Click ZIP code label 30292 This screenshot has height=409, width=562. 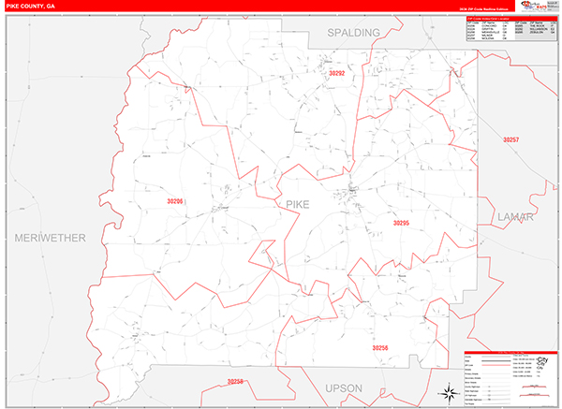coord(336,73)
